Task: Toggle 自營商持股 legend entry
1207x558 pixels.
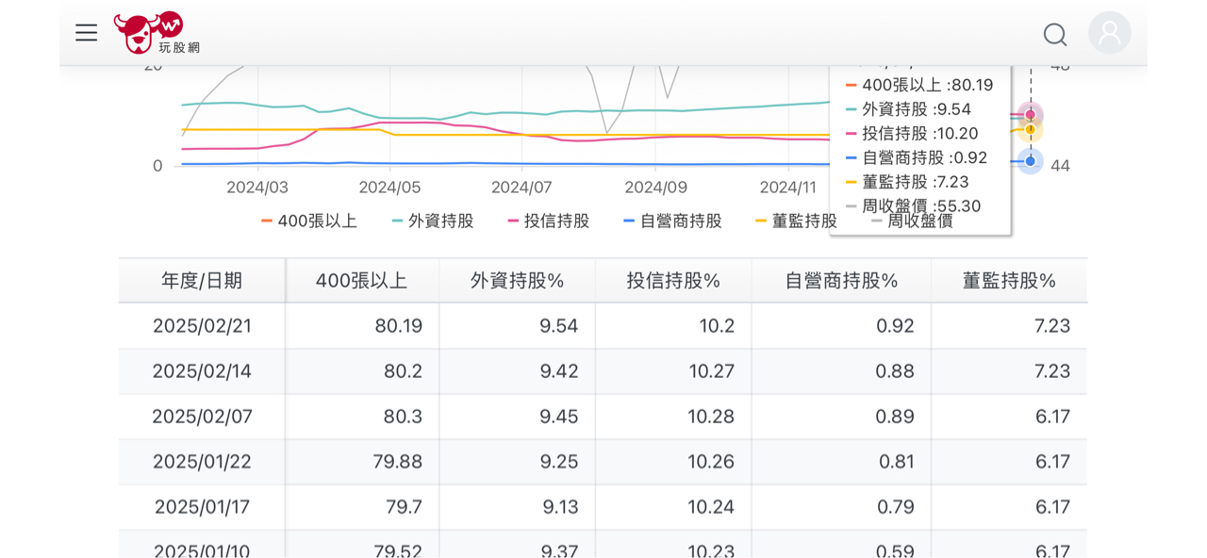Action: [x=672, y=222]
